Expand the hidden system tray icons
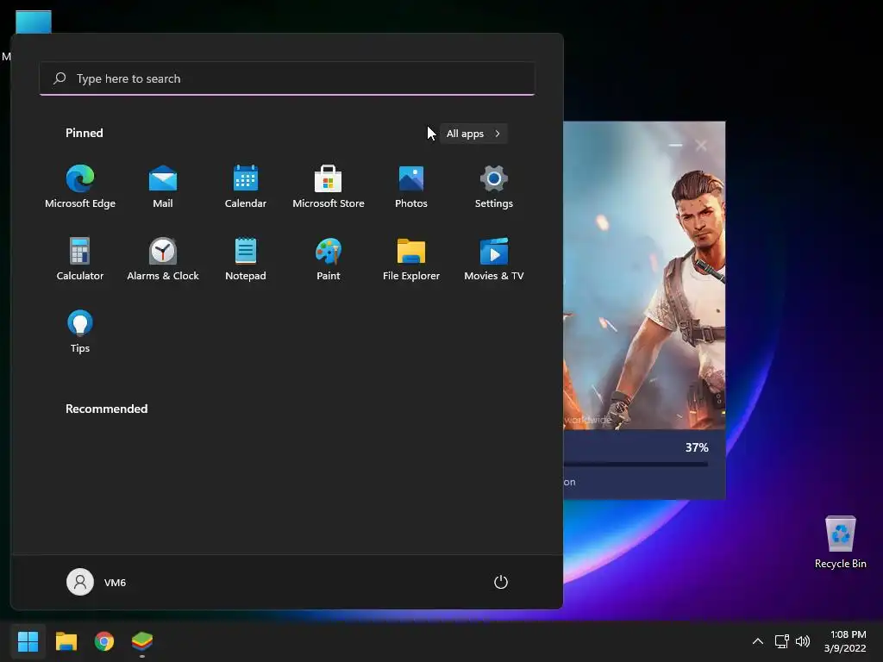 [758, 641]
